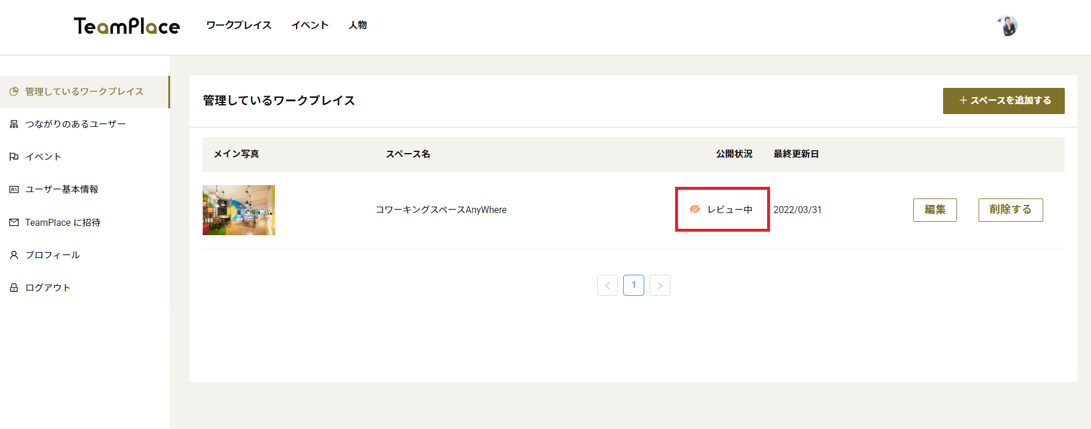This screenshot has height=429, width=1091.
Task: Select page 1 in pagination
Action: [x=634, y=285]
